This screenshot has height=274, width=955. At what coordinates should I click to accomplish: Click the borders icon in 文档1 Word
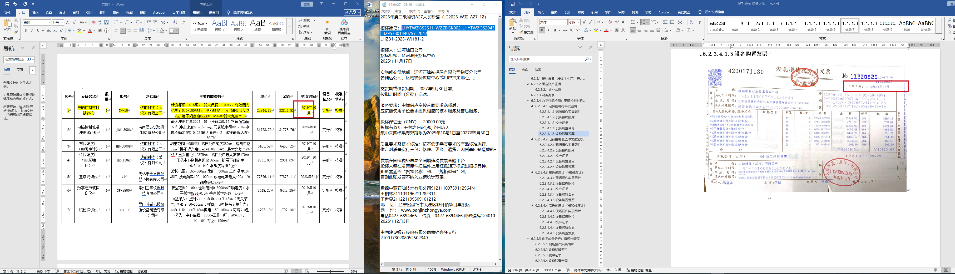[x=172, y=31]
